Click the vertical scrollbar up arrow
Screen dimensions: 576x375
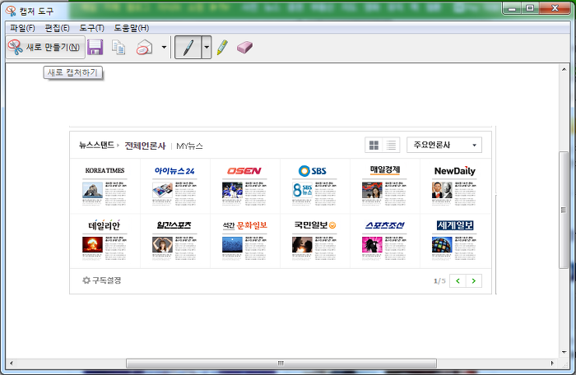click(564, 69)
